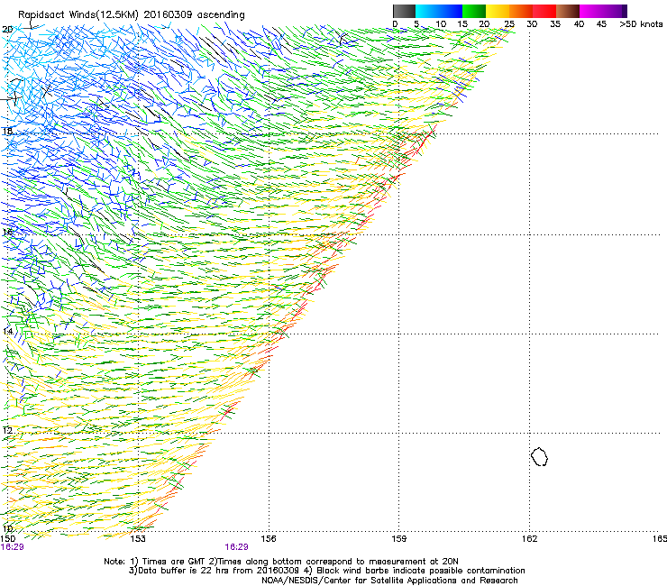667x586 pixels.
Task: Pick the cyan-to-blue 5-15 knots legend band
Action: [x=439, y=11]
